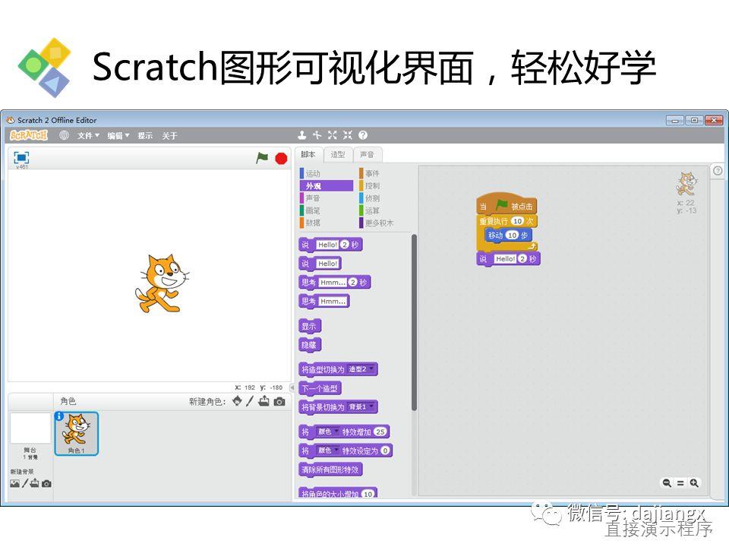
Task: Click the cat sprite on stage
Action: pos(162,283)
